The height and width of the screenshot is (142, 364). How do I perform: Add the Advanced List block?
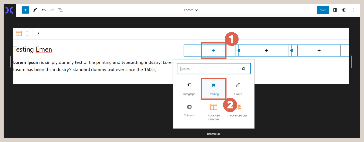pyautogui.click(x=238, y=110)
